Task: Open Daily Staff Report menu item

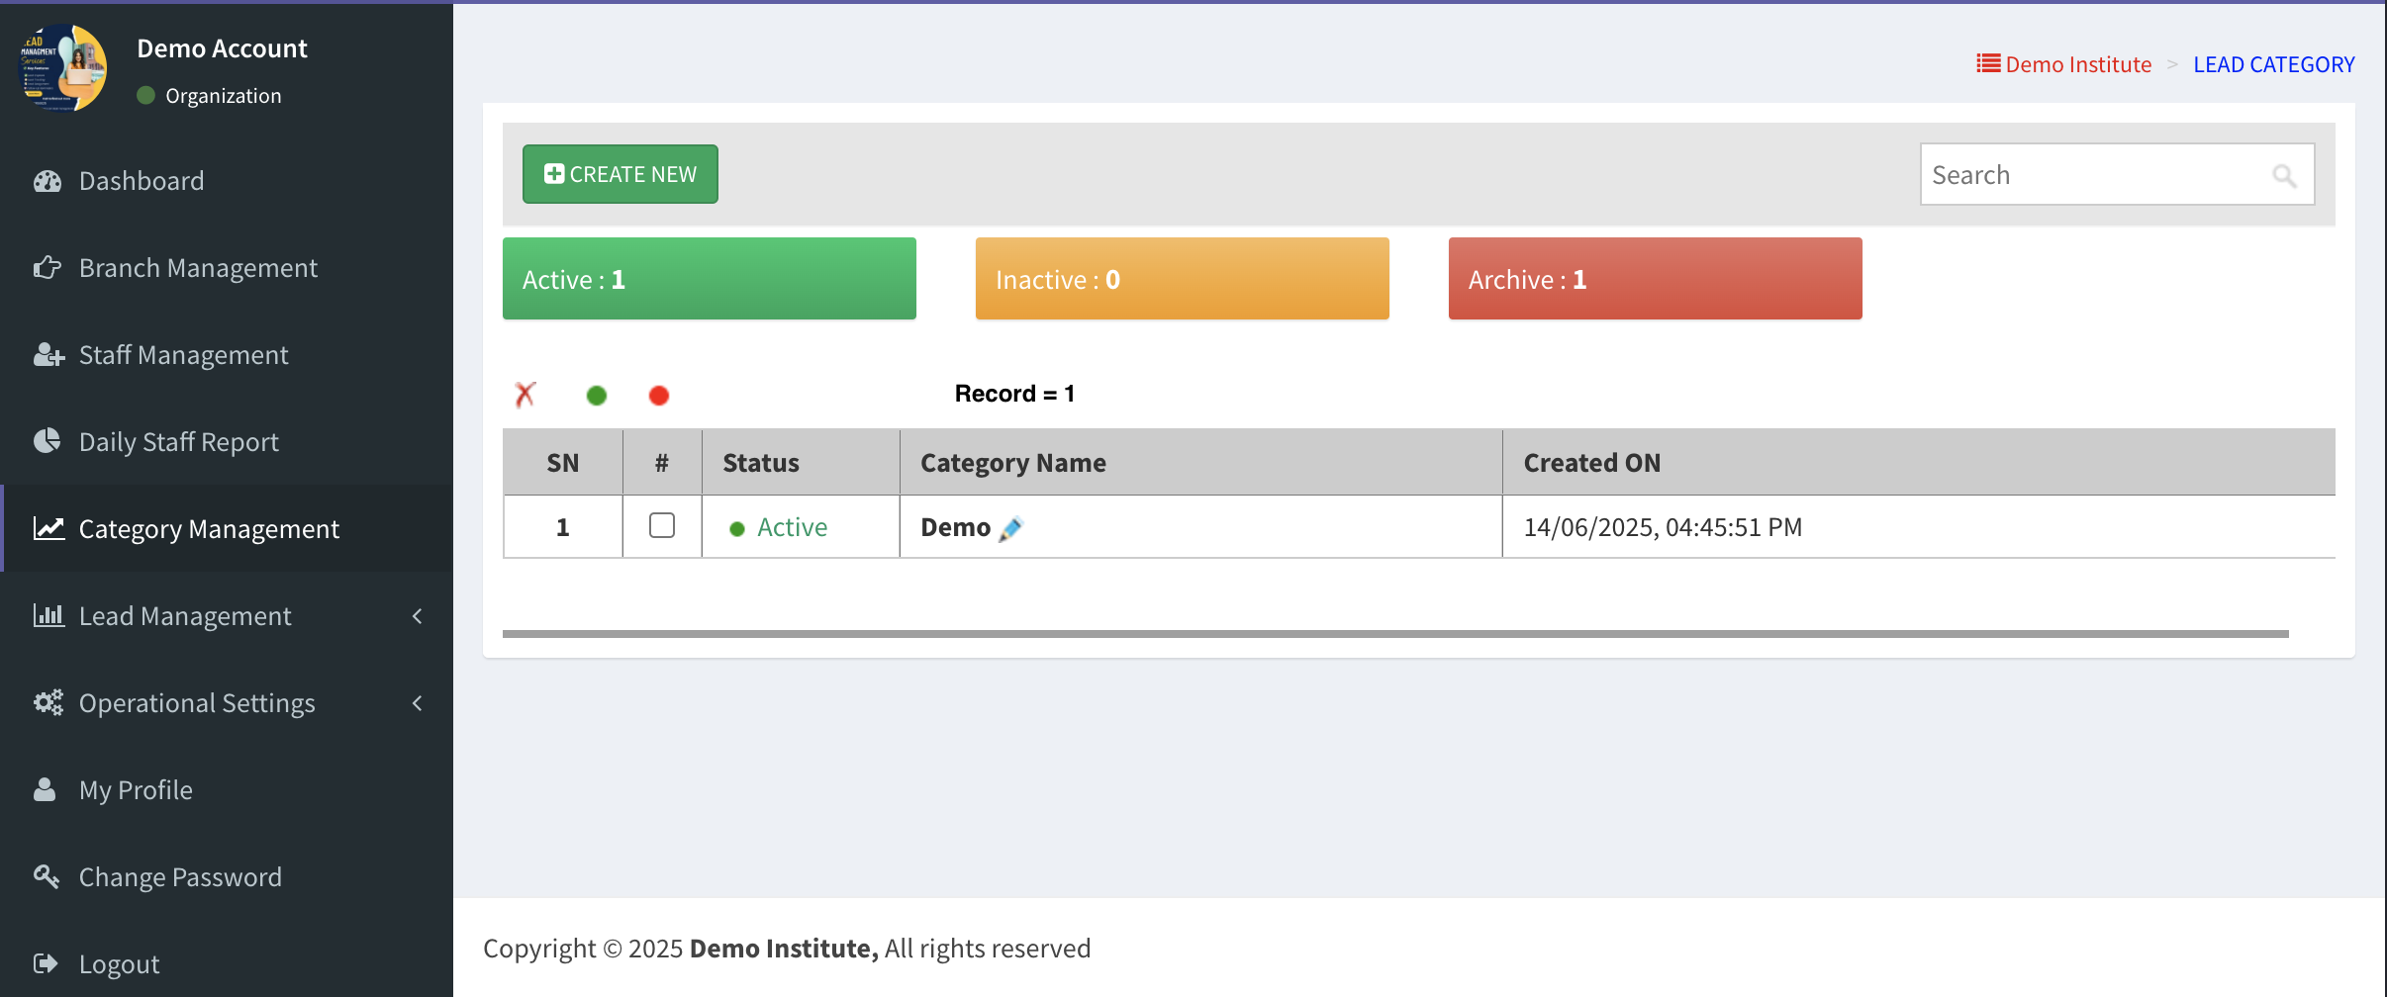Action: click(178, 442)
